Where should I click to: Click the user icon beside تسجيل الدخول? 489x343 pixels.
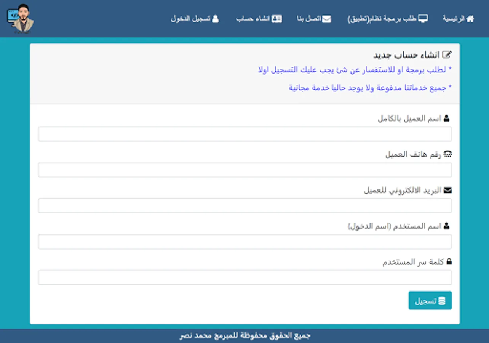coord(215,19)
